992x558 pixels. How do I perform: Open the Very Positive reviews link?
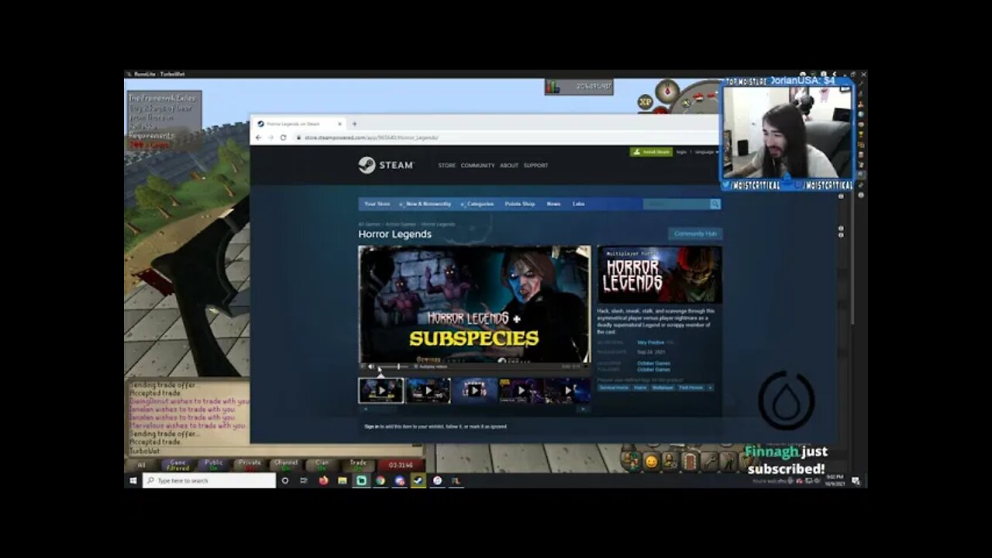[x=651, y=342]
